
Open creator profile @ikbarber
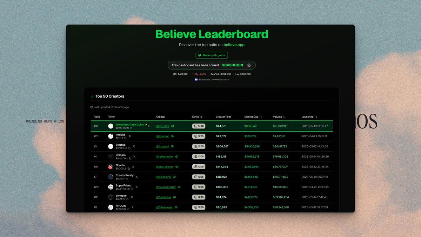pos(162,136)
